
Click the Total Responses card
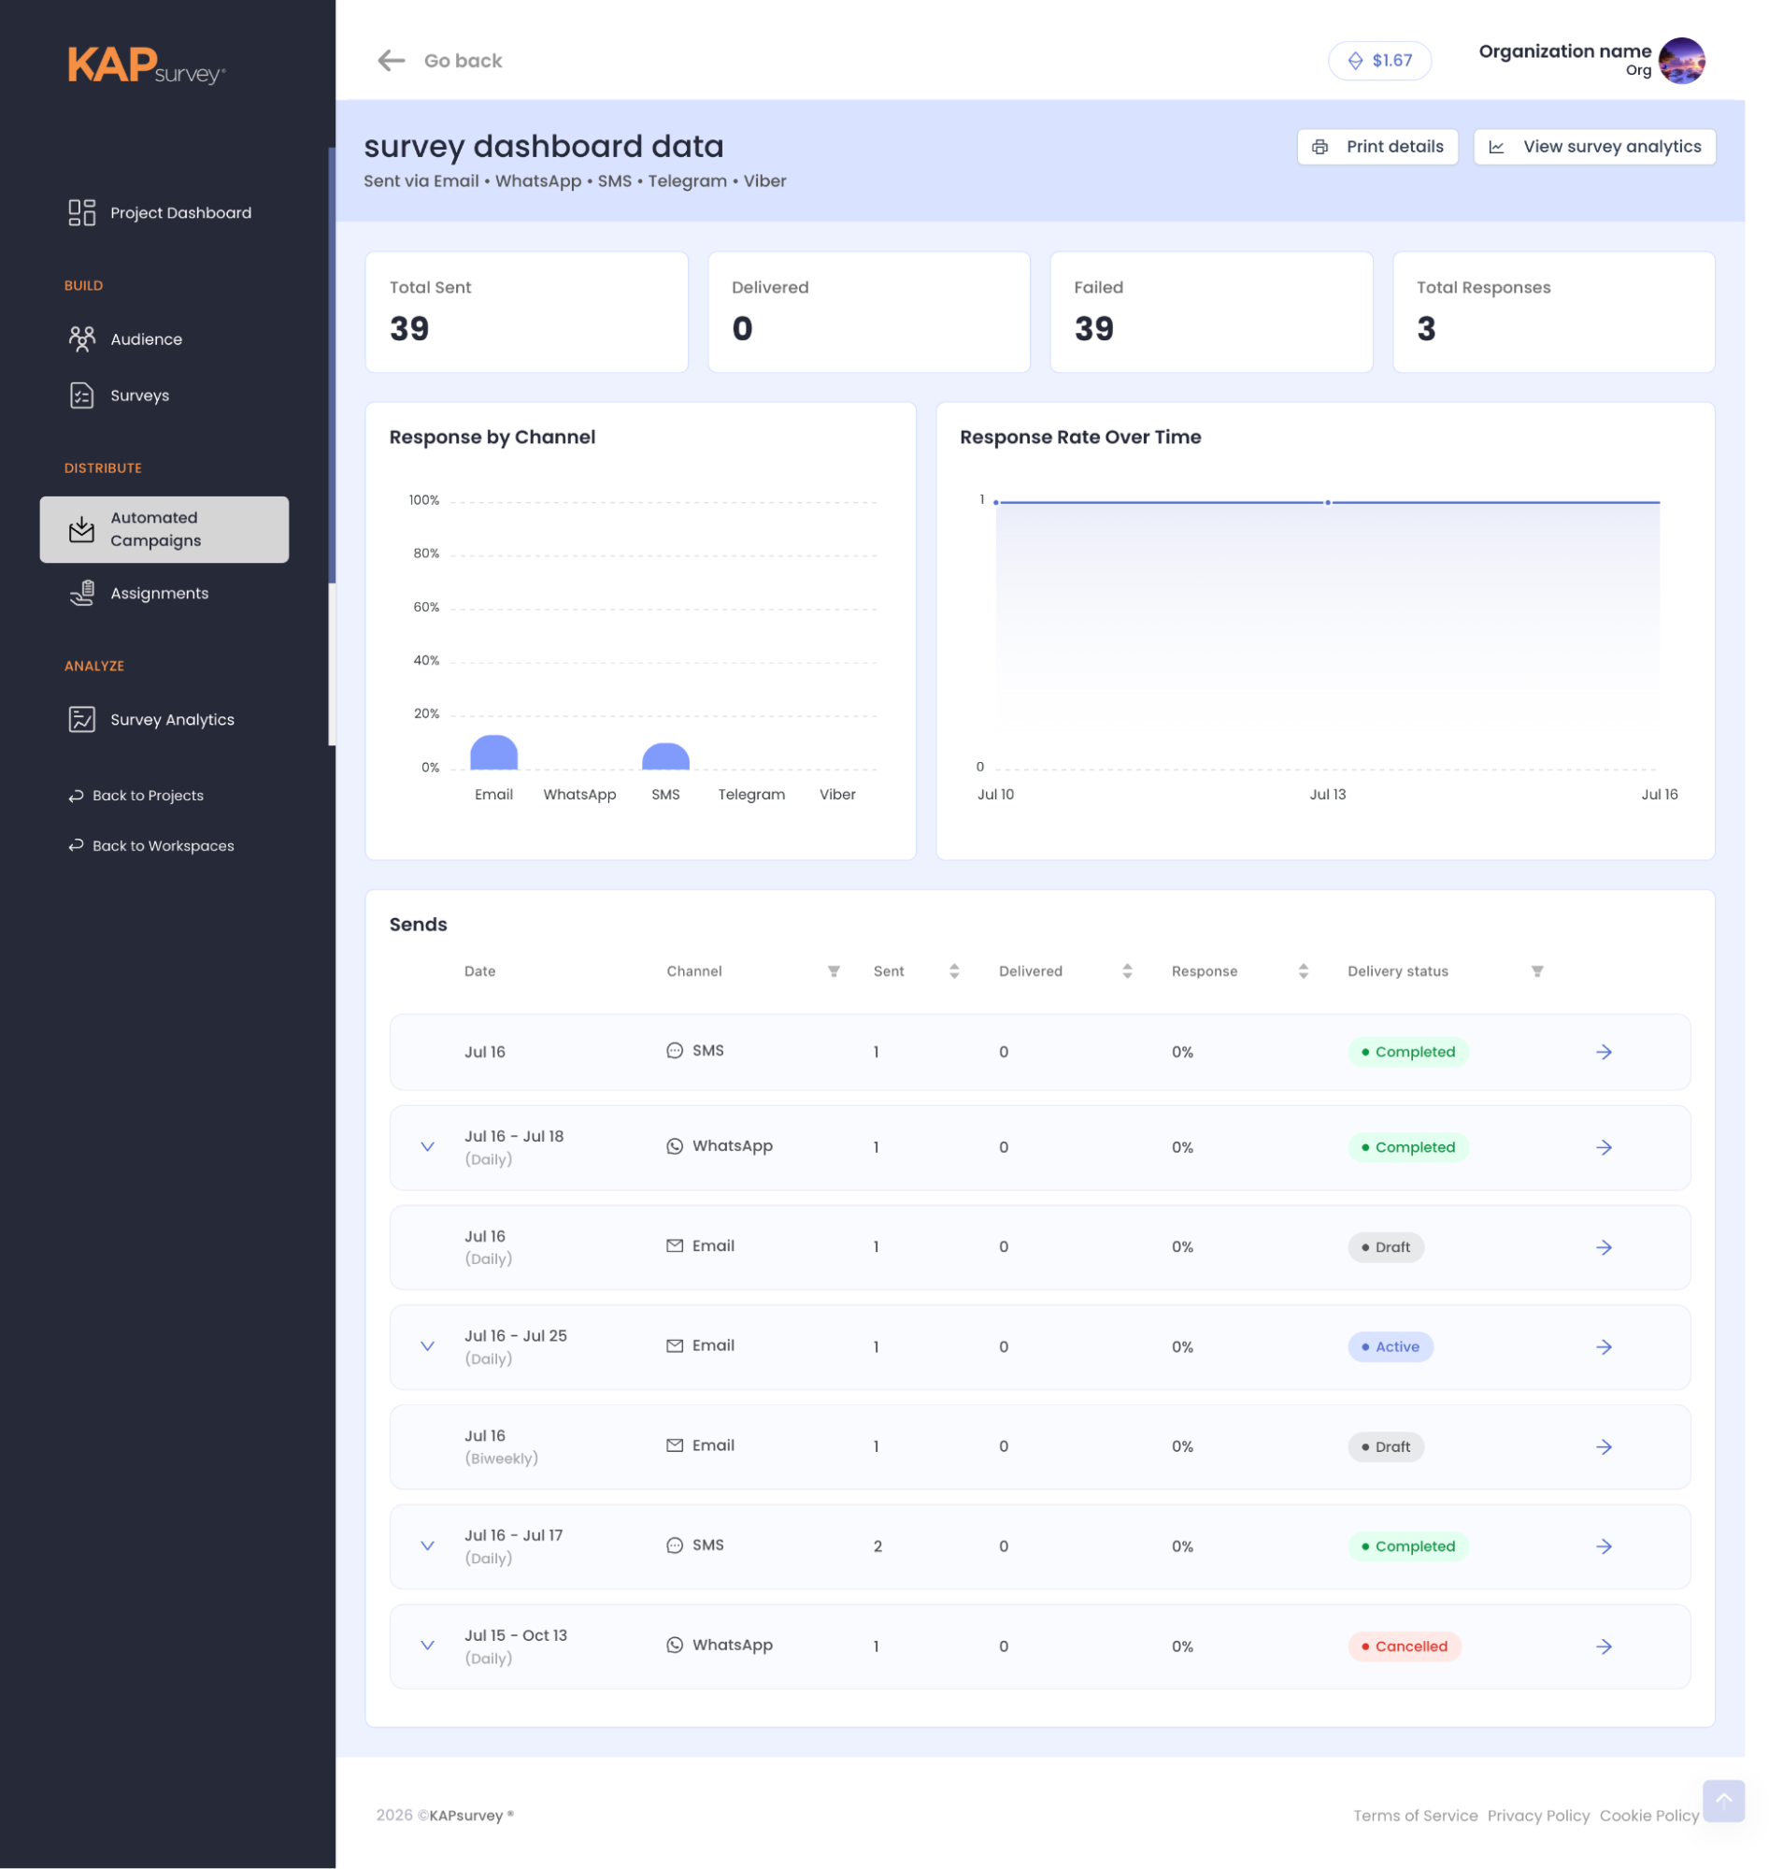pos(1553,312)
